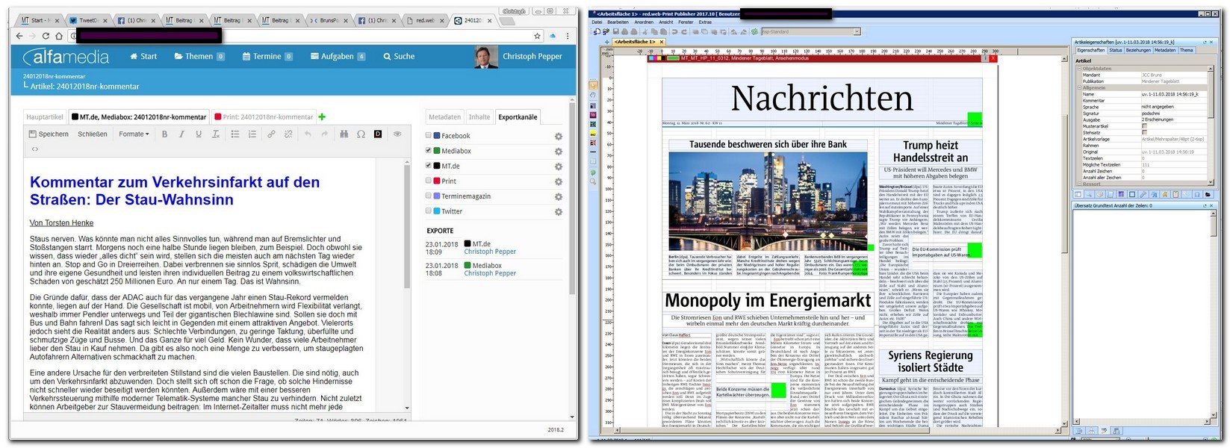
Task: Open Themen in alfamedia navigation
Action: 199,56
